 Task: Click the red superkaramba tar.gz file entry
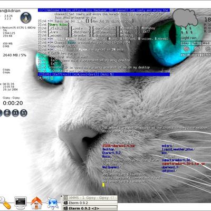[x=183, y=164]
